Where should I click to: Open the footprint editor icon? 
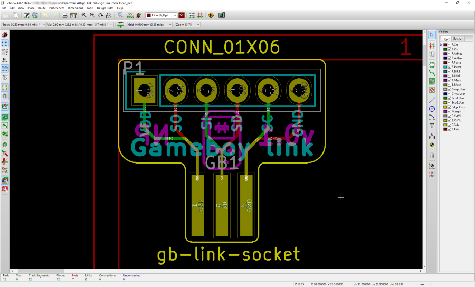(27, 15)
